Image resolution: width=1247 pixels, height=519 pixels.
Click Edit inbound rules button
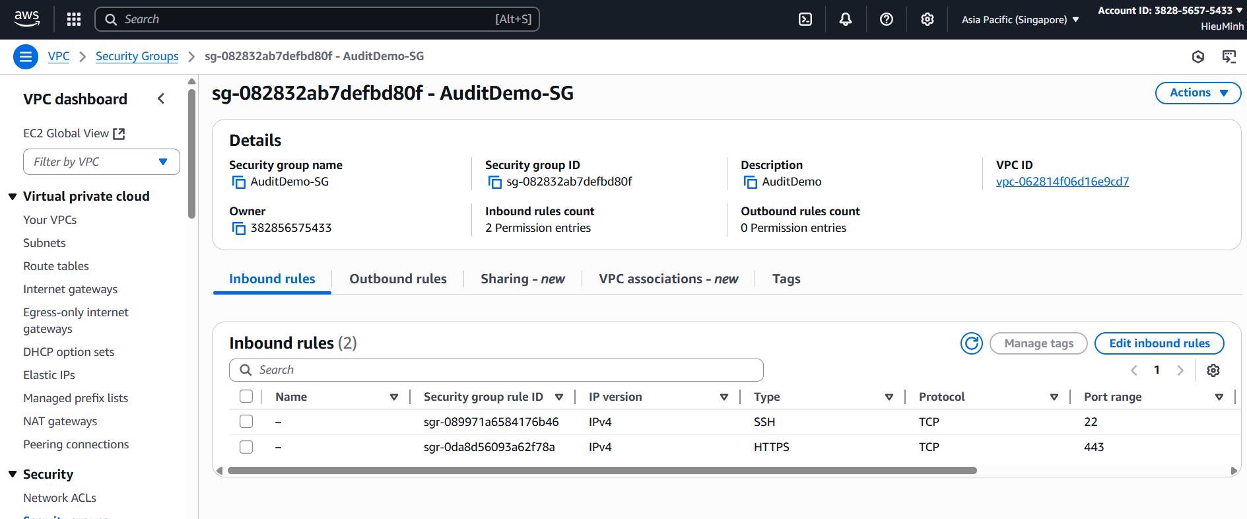click(x=1159, y=343)
